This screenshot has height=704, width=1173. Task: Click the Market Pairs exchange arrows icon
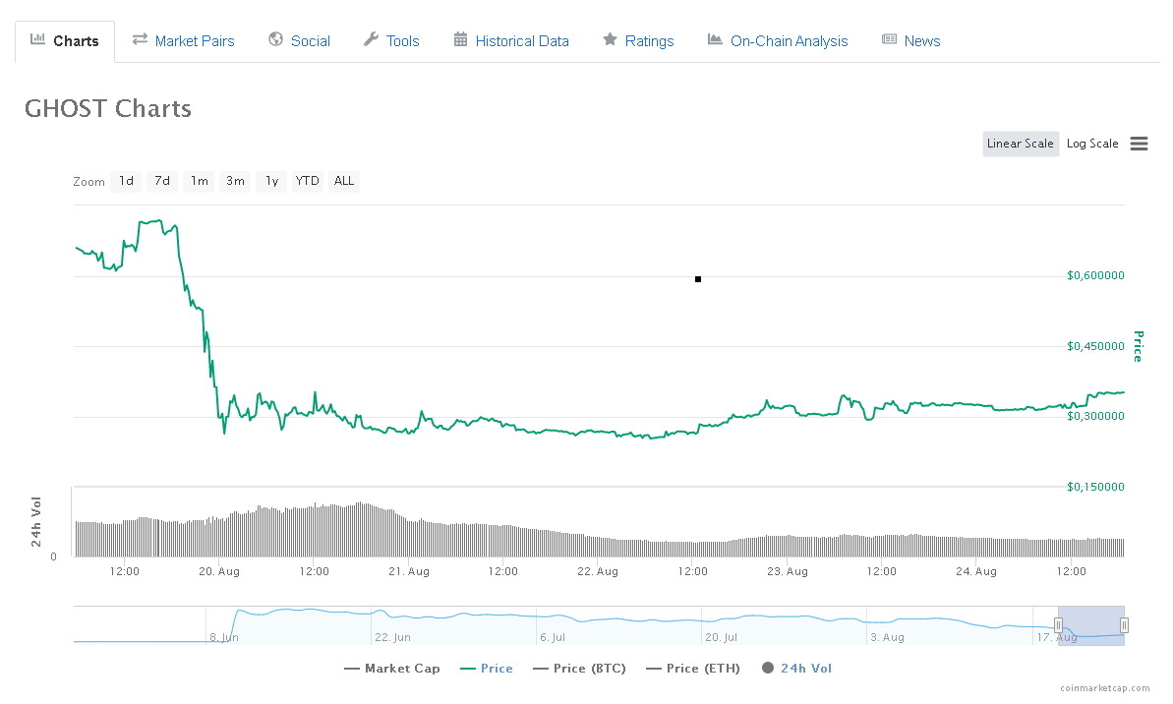(x=140, y=39)
